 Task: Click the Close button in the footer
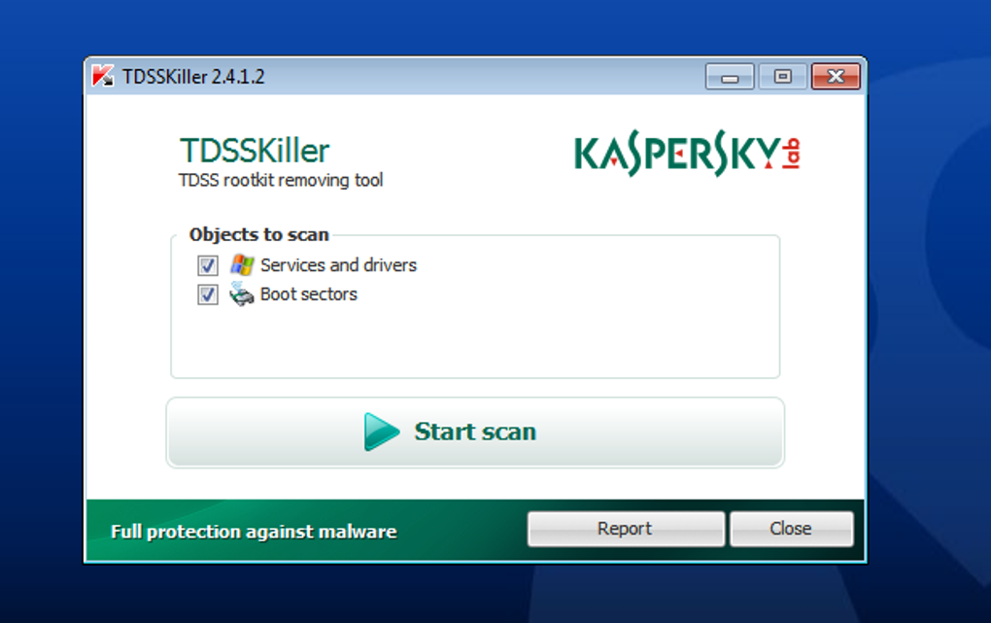click(791, 529)
